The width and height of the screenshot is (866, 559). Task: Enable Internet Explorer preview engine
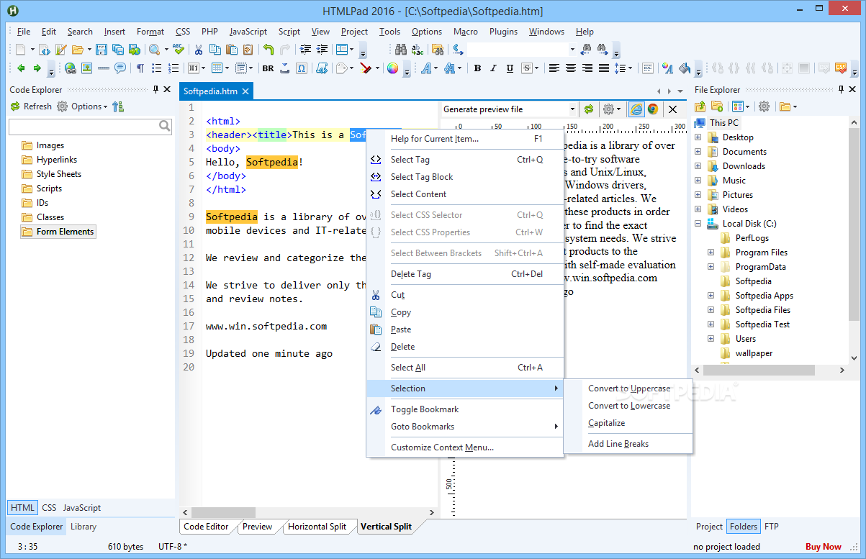click(636, 109)
